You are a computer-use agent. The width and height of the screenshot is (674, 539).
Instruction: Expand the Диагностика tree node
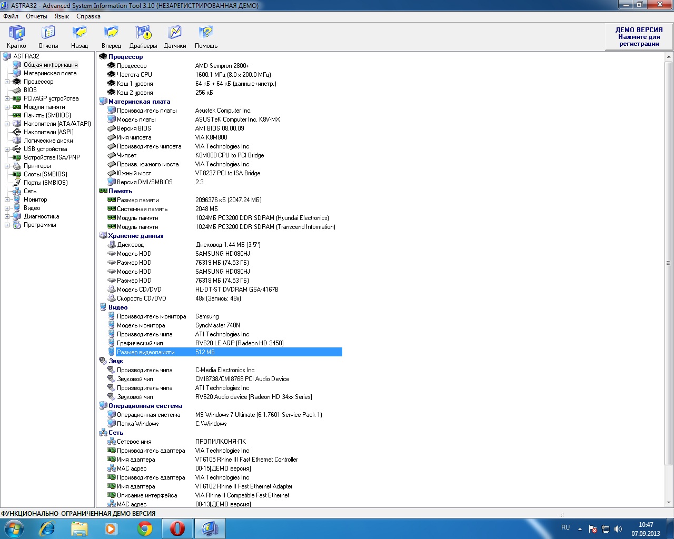tap(7, 216)
